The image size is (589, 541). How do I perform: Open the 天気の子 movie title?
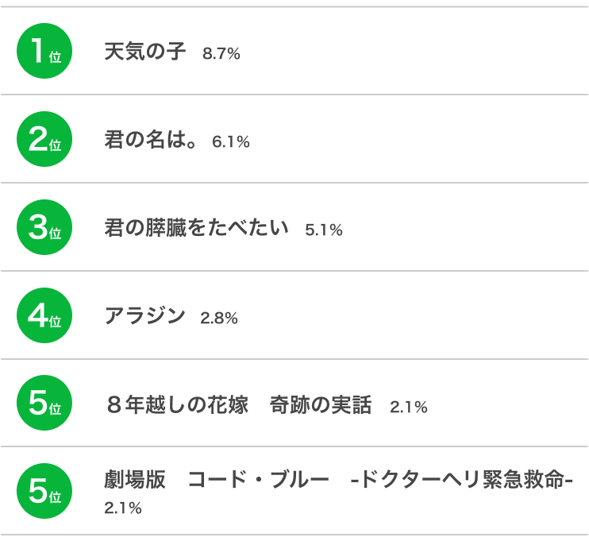point(145,52)
